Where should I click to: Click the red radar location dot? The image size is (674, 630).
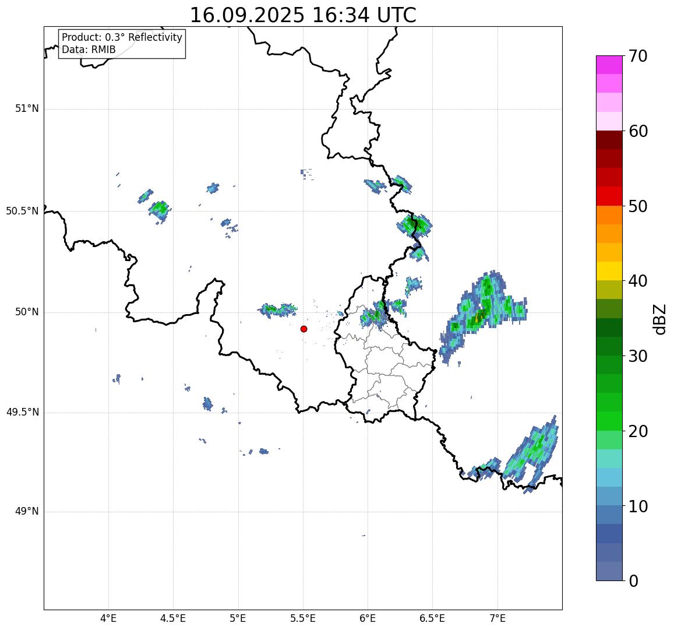pos(304,329)
